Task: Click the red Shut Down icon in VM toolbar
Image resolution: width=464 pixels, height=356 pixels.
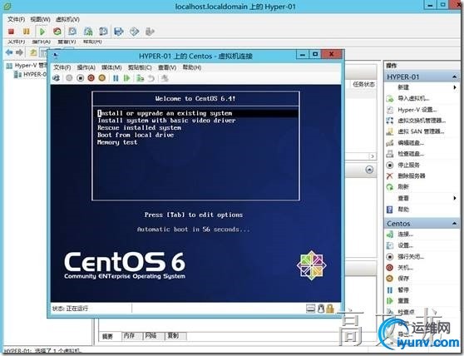Action: coord(91,78)
